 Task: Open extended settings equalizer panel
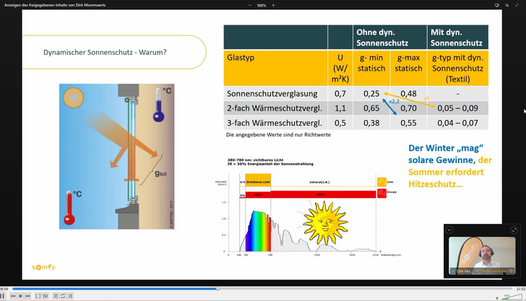[45, 296]
